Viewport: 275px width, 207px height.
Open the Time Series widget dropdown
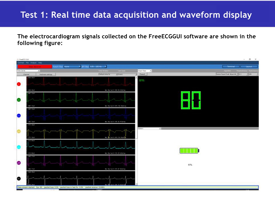[x=28, y=70]
